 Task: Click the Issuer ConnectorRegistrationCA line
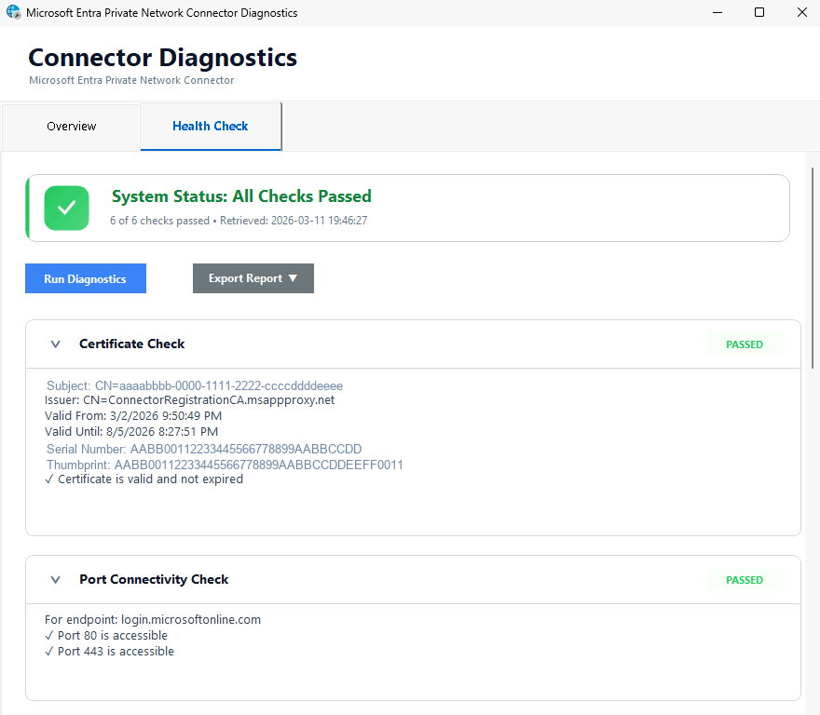pyautogui.click(x=189, y=400)
